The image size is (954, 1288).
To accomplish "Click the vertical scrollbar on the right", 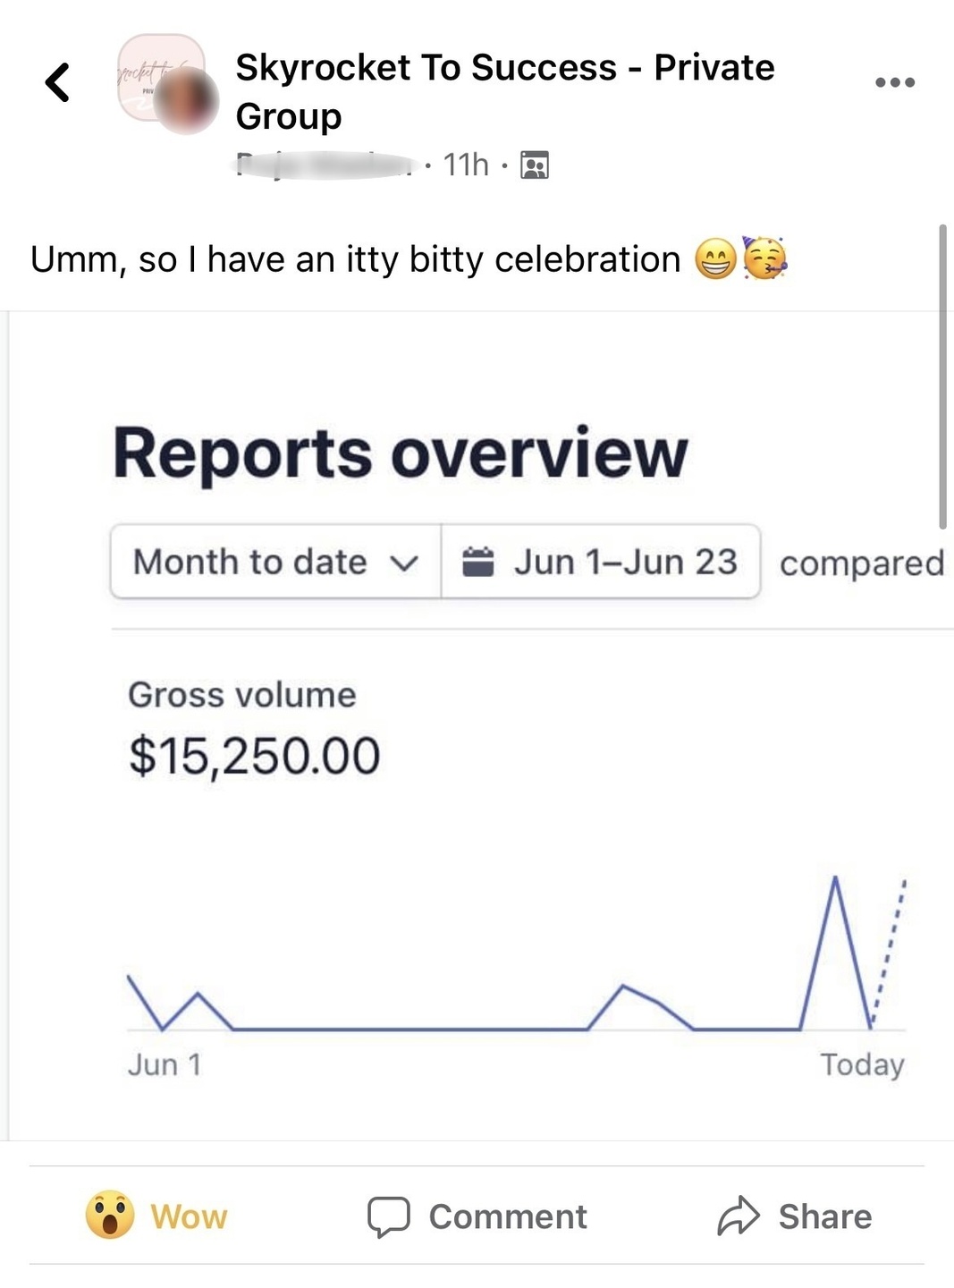I will [x=942, y=377].
